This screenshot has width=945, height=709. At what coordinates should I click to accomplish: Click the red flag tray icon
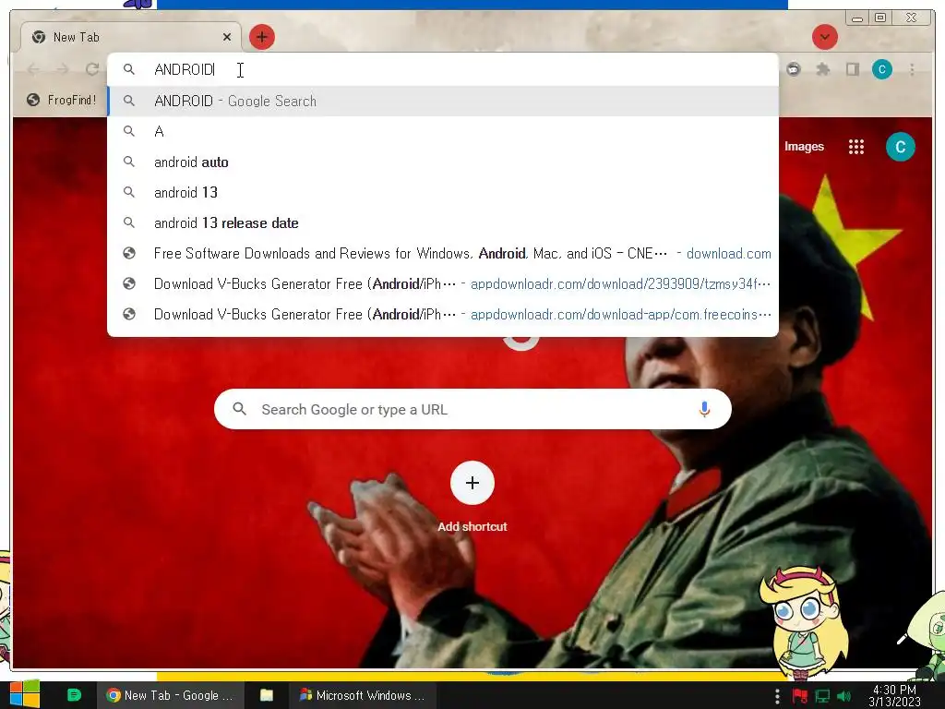pyautogui.click(x=800, y=696)
